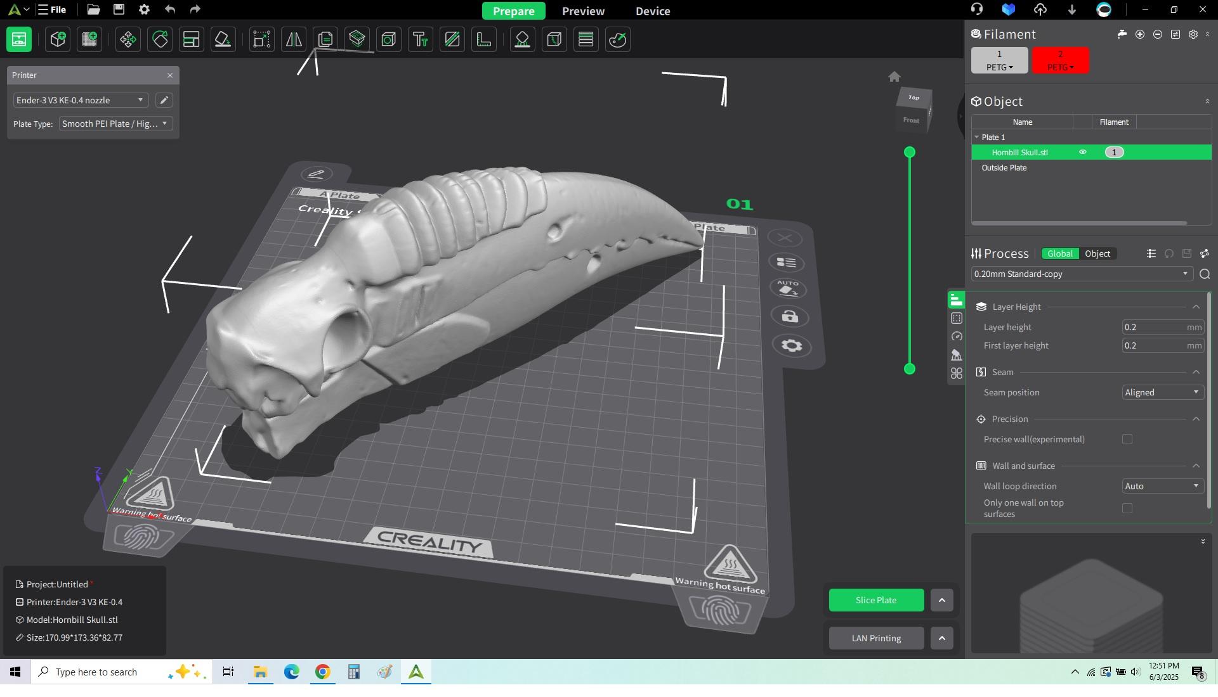Switch to the Preview tab
Screen dimensions: 1218x697
[583, 11]
